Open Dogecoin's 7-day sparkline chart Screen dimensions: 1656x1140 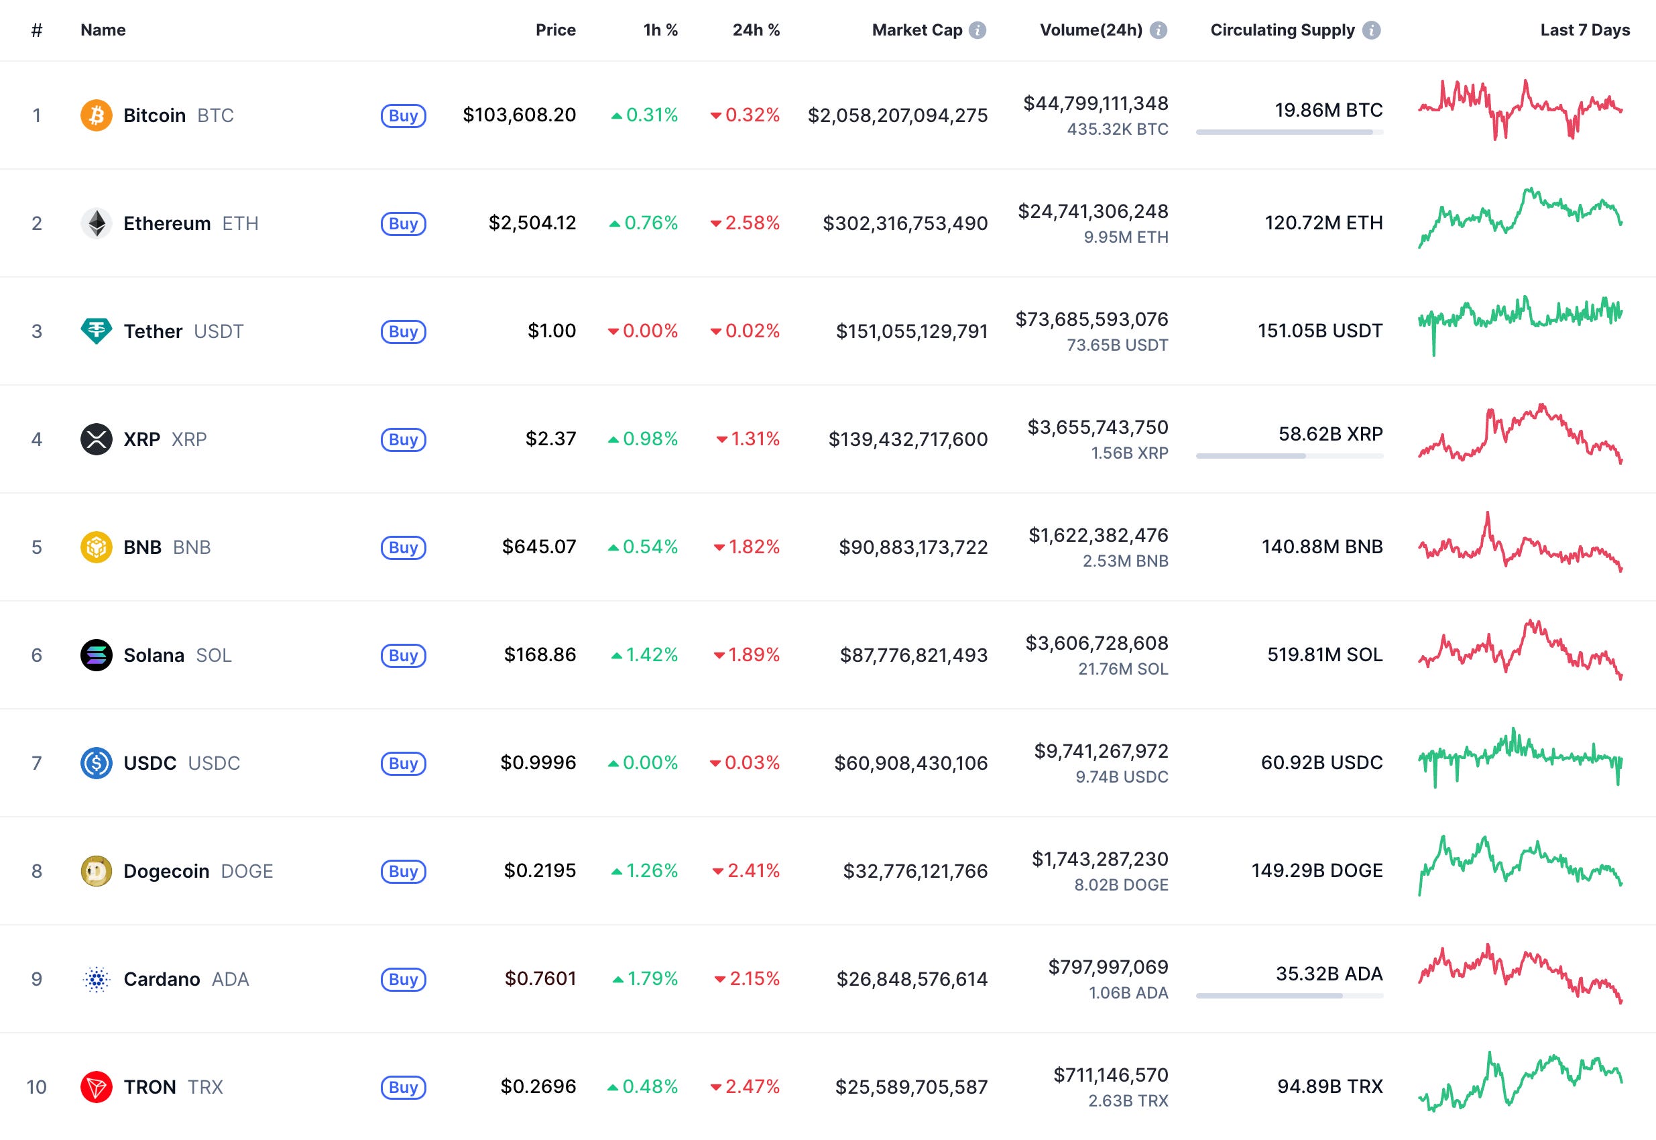[1521, 865]
